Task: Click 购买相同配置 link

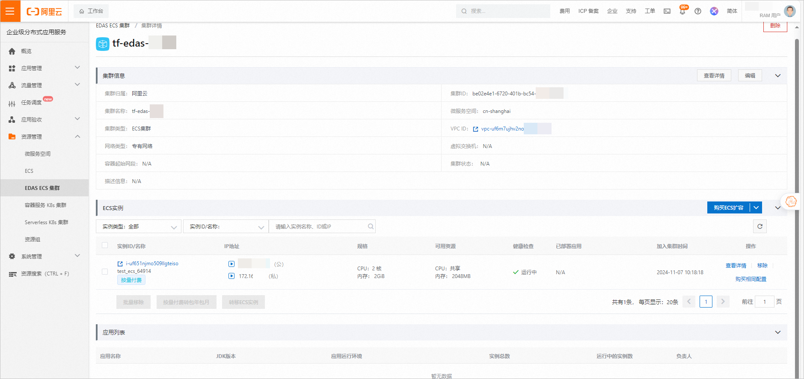Action: [x=751, y=279]
